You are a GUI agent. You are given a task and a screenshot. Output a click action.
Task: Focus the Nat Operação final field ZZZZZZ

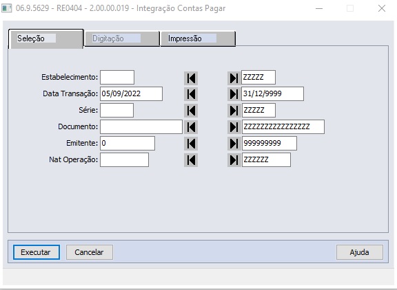(x=266, y=159)
